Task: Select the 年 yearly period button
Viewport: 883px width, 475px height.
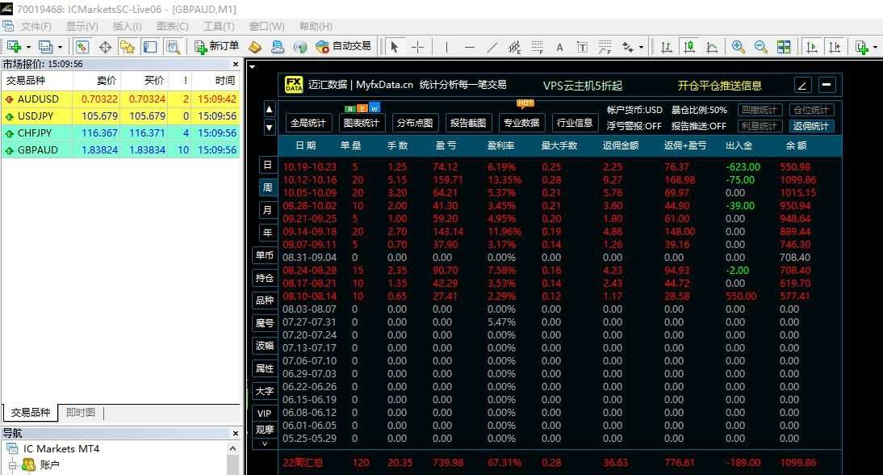Action: [267, 232]
